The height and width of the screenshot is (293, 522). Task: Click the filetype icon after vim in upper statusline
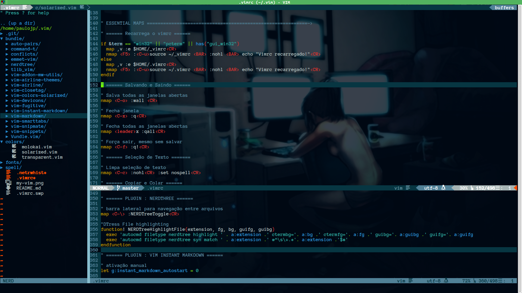[408, 188]
